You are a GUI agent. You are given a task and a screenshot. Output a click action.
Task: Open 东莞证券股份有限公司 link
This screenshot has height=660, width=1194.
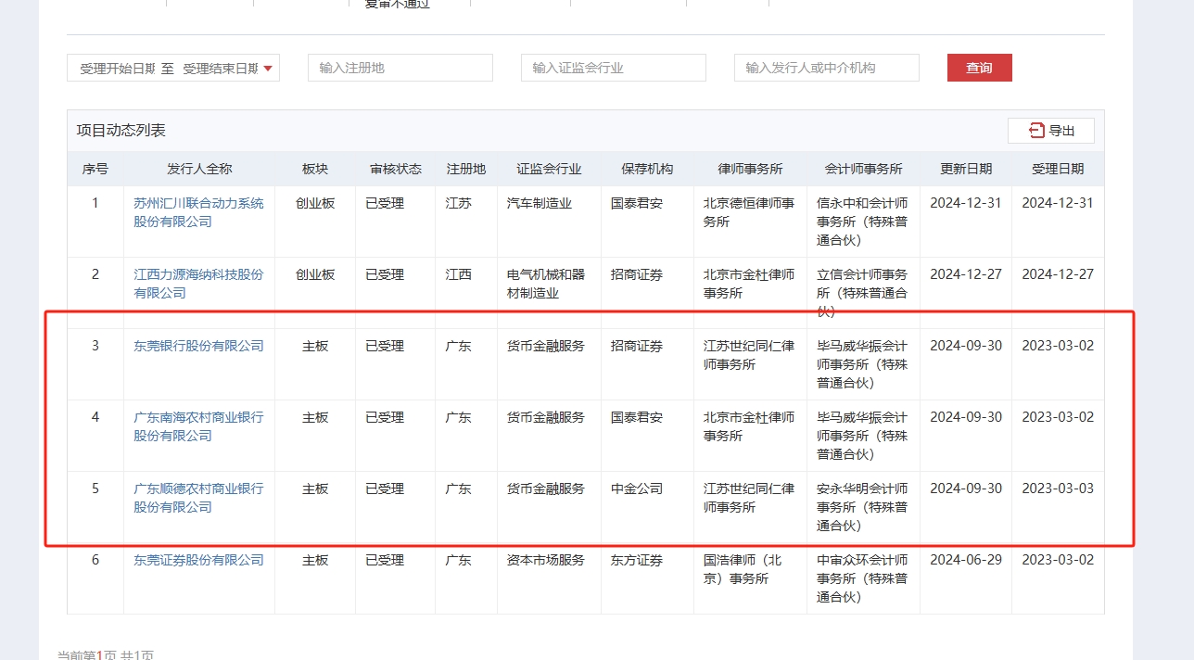(198, 560)
